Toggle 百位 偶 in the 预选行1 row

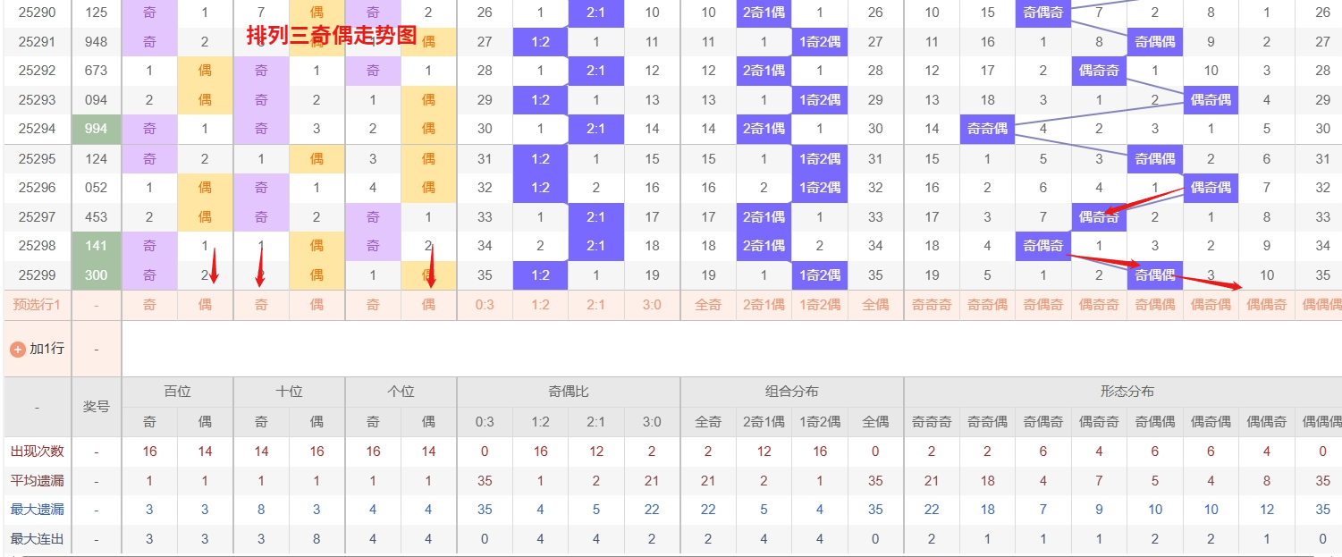pyautogui.click(x=205, y=305)
